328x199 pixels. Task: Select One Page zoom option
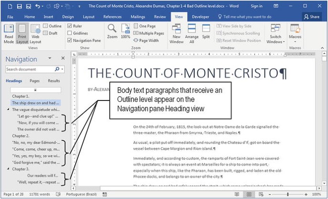[145, 26]
